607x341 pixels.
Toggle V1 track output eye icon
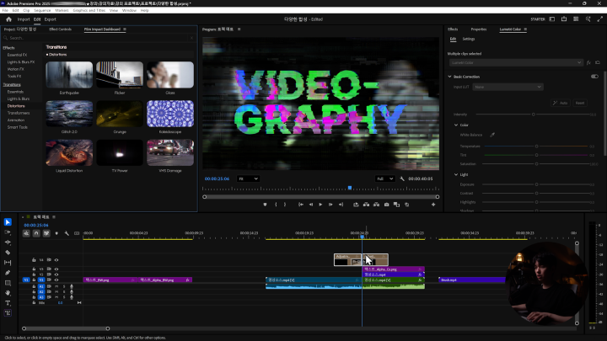coord(56,280)
